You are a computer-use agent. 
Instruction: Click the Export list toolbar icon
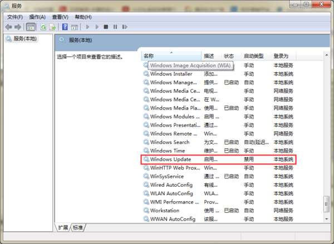pyautogui.click(x=52, y=27)
